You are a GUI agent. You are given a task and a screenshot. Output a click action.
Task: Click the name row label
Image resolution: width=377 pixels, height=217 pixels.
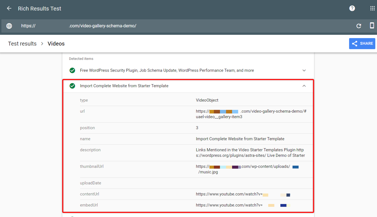coord(85,139)
